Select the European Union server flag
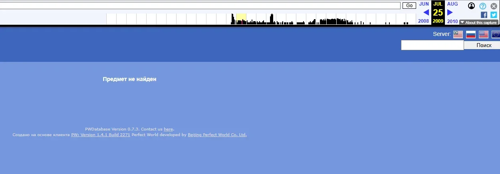500x174 pixels. point(496,34)
